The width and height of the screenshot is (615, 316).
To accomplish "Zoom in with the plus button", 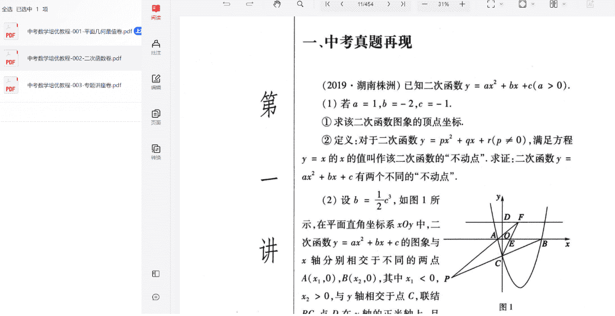I will tap(462, 4).
